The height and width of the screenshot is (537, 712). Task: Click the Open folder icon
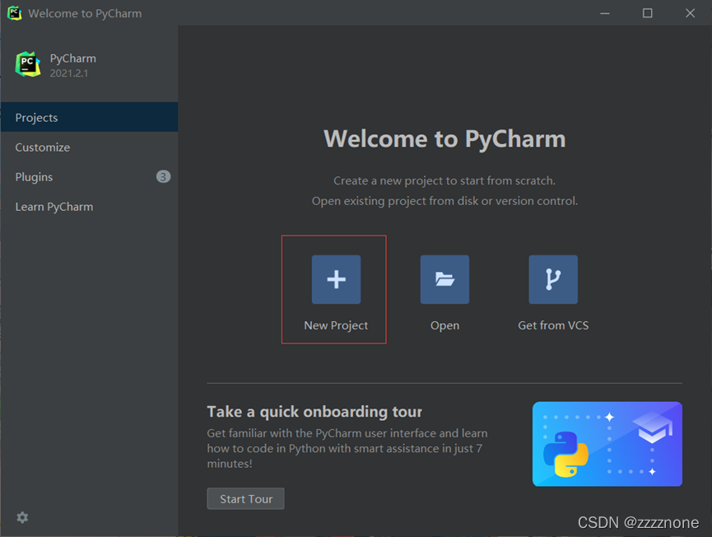point(444,279)
